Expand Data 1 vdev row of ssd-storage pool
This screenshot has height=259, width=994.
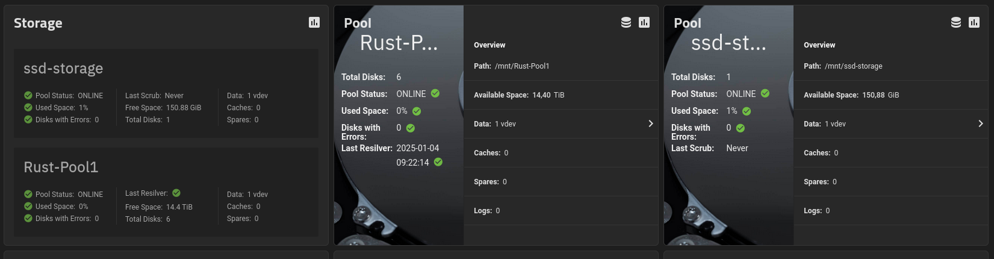click(x=891, y=123)
